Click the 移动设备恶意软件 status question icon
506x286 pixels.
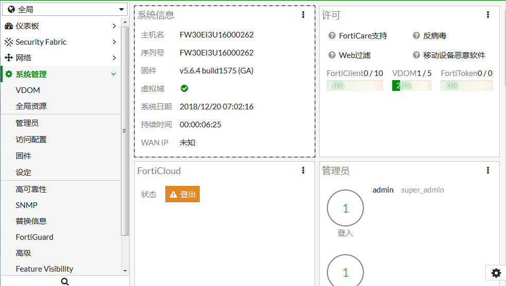click(x=416, y=55)
